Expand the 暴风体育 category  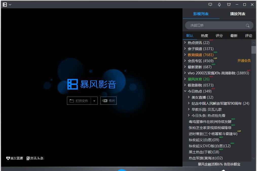(x=185, y=79)
